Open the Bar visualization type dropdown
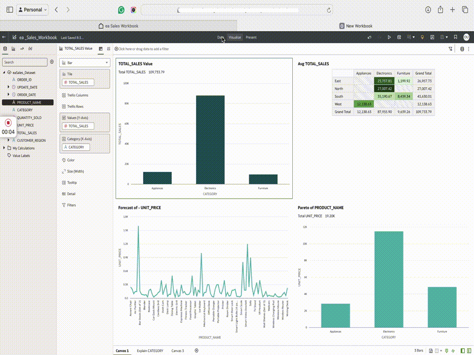Viewport: 474px width, 355px height. pos(84,63)
